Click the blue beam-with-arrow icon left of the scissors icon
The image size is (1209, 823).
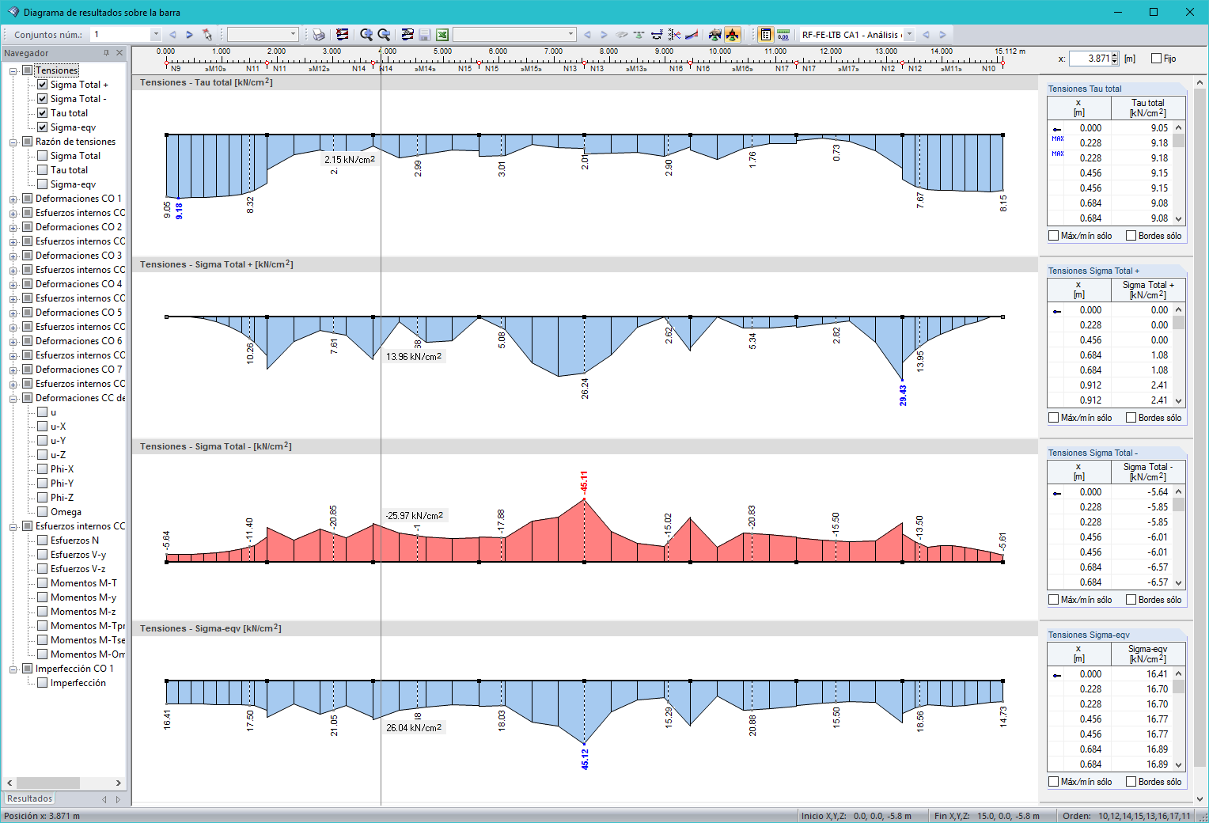[x=657, y=35]
